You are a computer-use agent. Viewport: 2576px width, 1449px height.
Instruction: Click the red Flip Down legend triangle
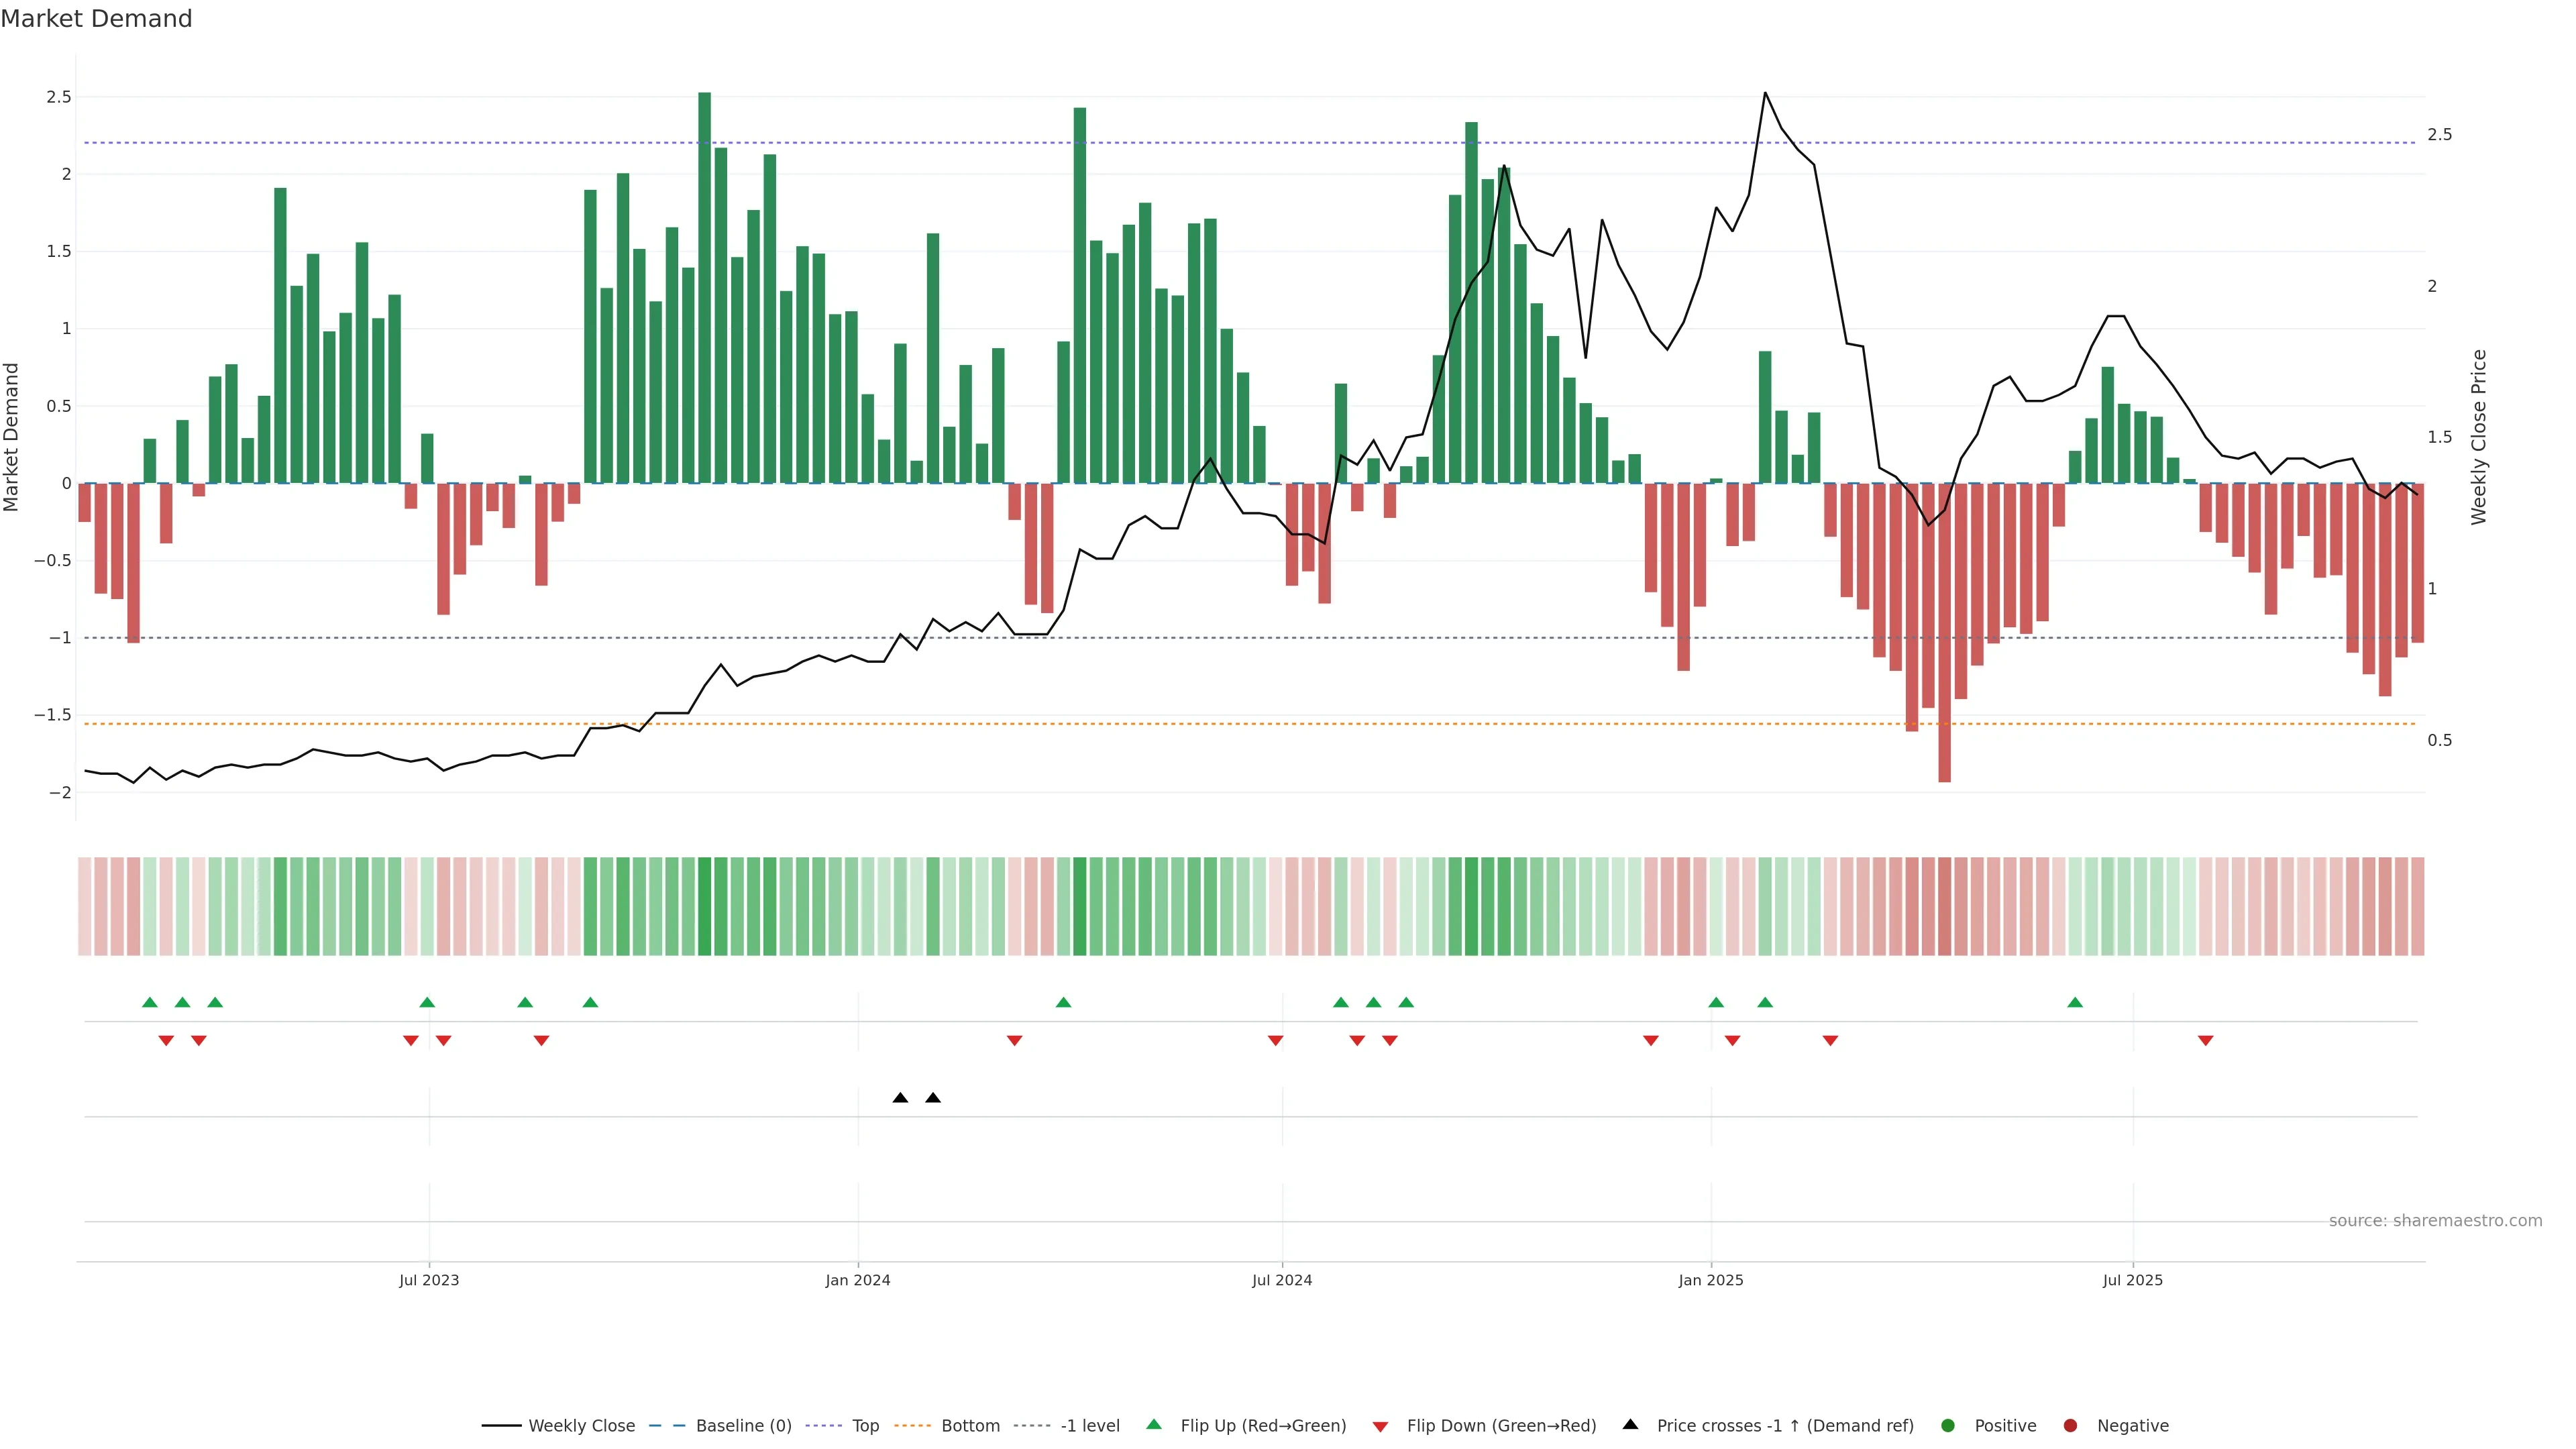pos(1380,1426)
